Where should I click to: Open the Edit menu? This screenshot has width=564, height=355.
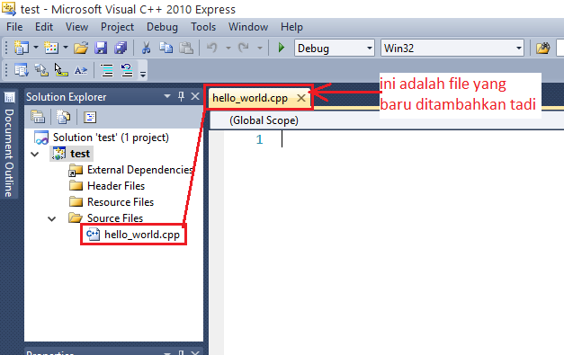click(44, 27)
